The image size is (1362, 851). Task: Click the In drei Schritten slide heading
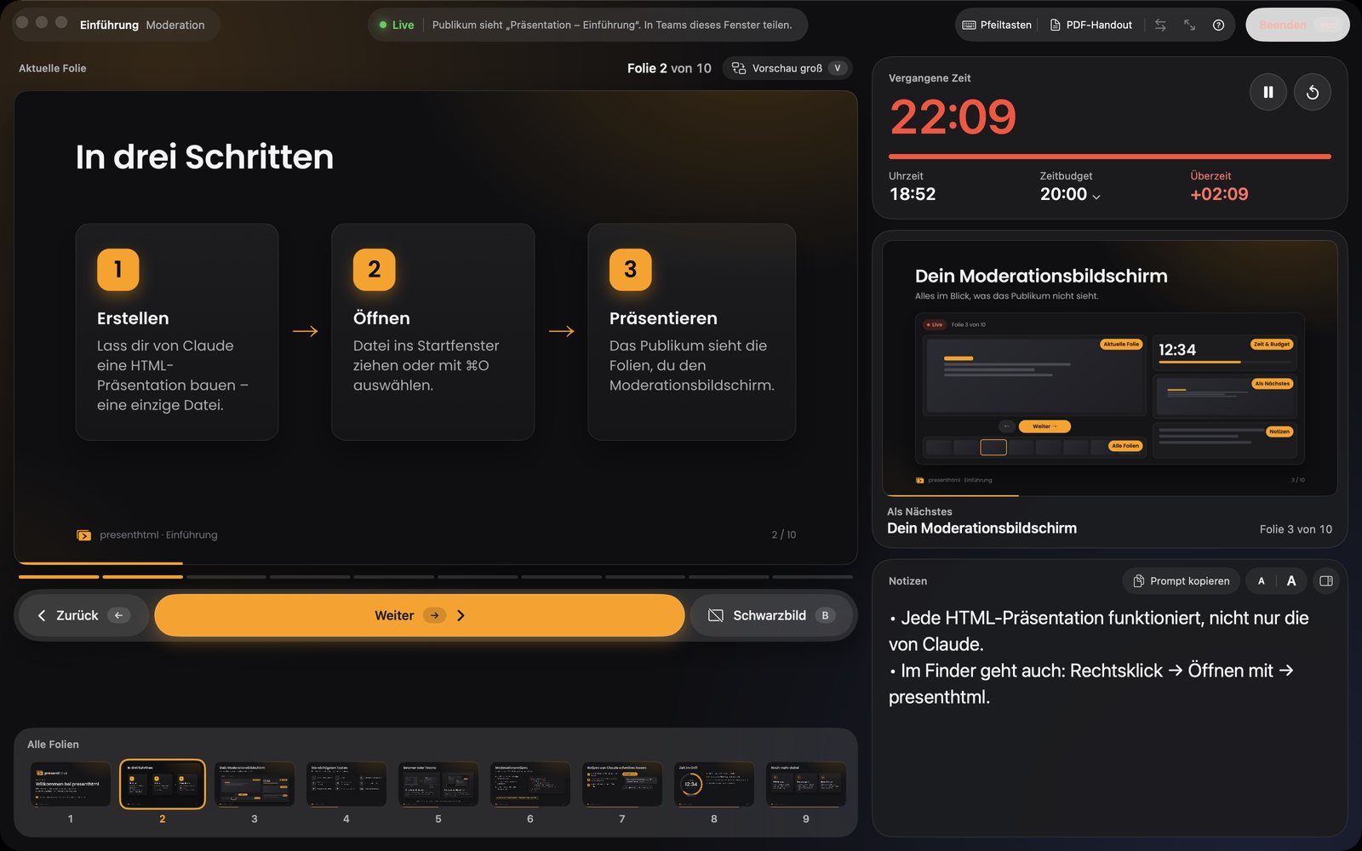[x=204, y=157]
